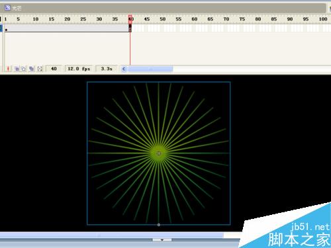
Task: Select the keyframe at frame 1
Action: [x=6, y=28]
